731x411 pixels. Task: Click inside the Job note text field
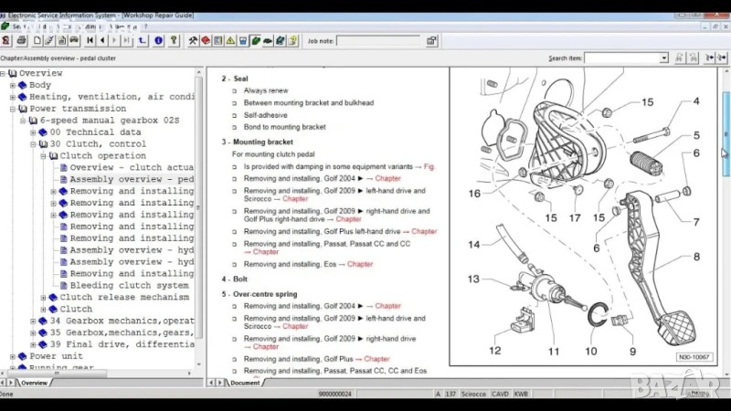(379, 41)
